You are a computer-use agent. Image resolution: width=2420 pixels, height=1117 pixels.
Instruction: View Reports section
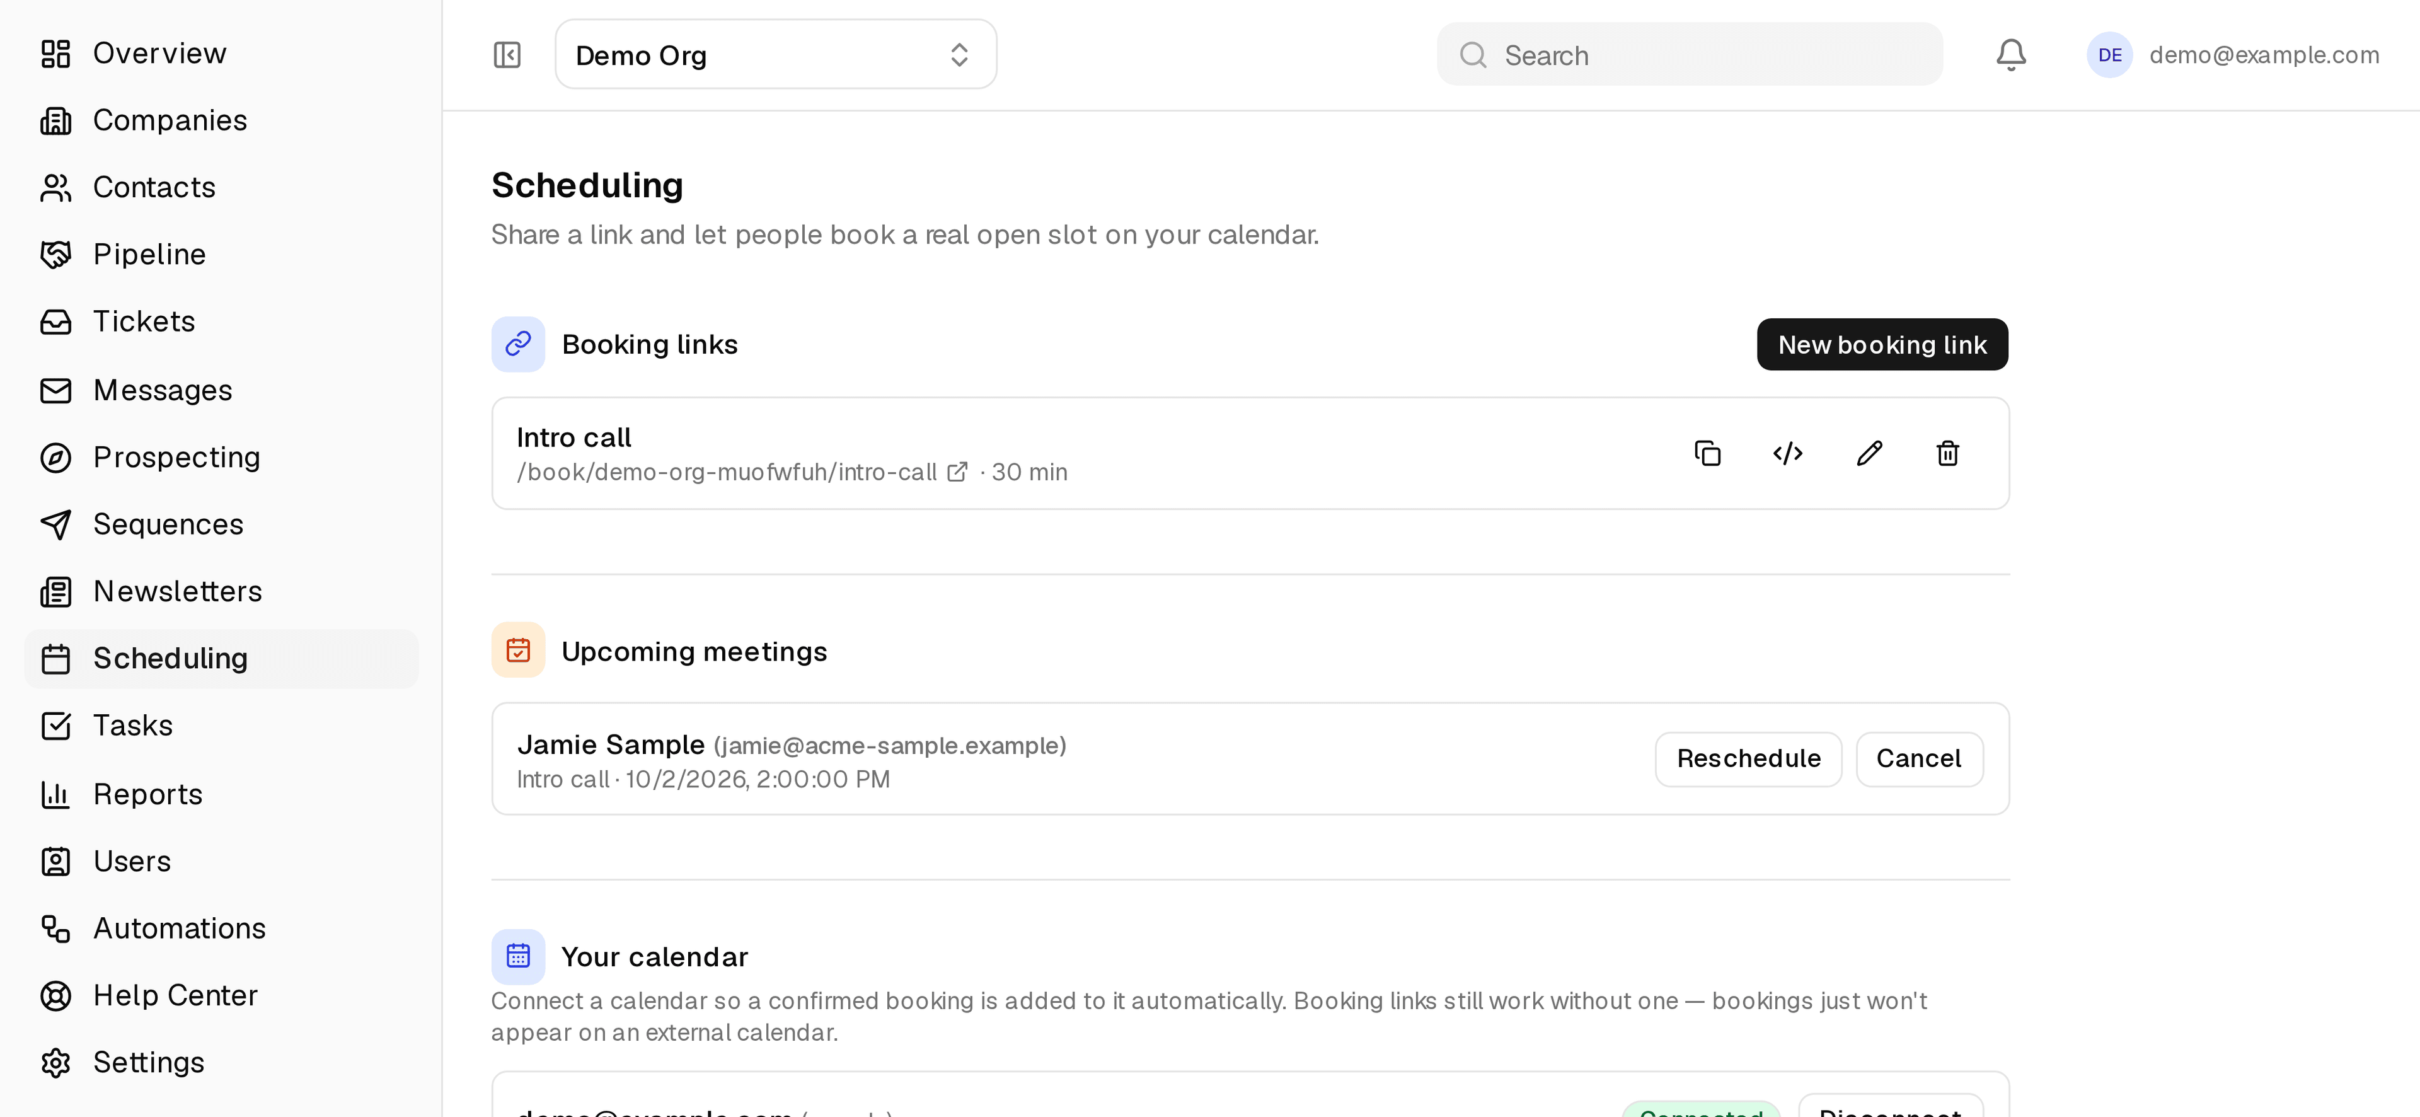(222, 794)
